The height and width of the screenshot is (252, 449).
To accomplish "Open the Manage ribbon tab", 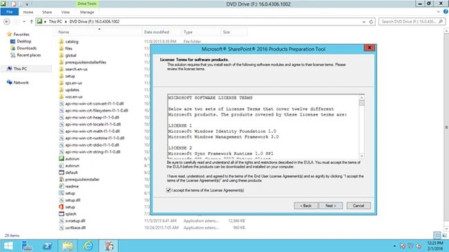I will coord(87,12).
